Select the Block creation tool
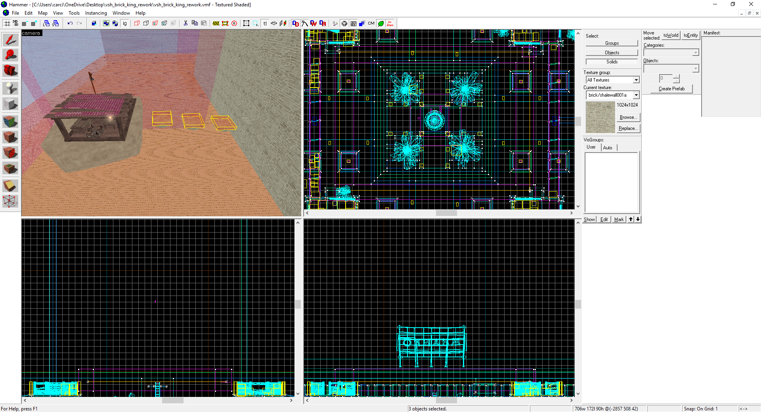761x412 pixels. coord(10,104)
